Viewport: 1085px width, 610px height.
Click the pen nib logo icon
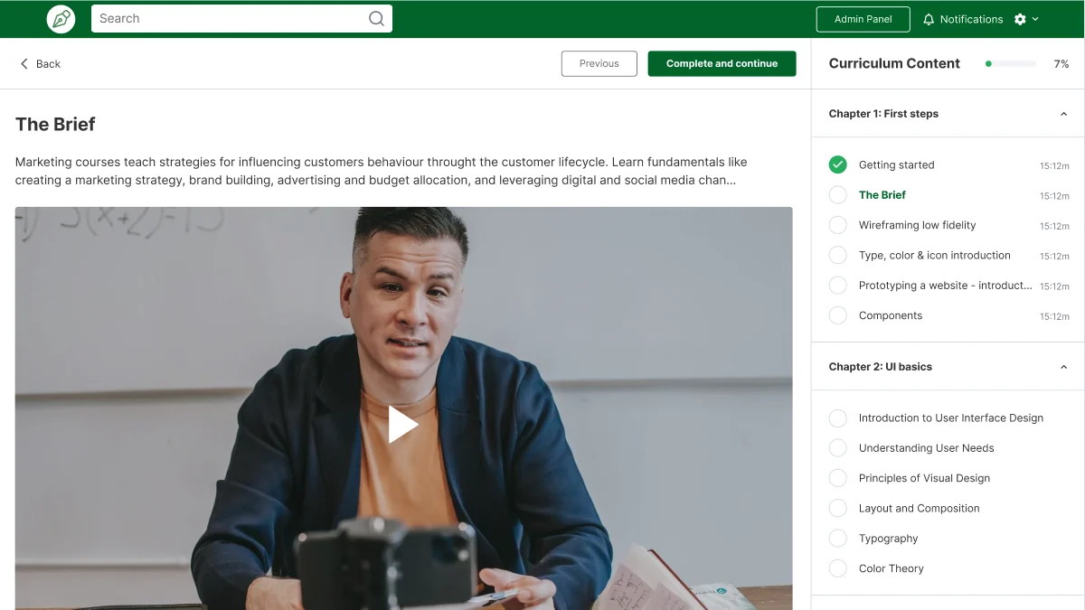click(x=61, y=19)
